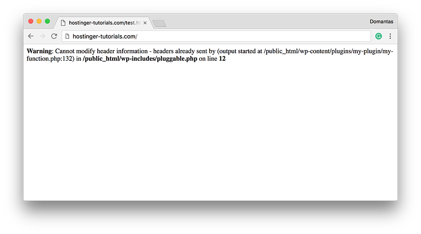Select the hostinger-tutorials.com/test tab
This screenshot has height=234, width=421.
coord(103,23)
